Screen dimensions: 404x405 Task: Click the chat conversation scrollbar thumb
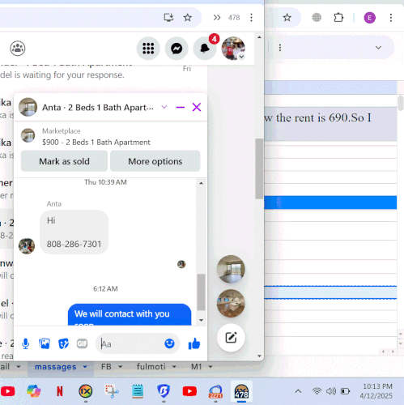point(201,292)
